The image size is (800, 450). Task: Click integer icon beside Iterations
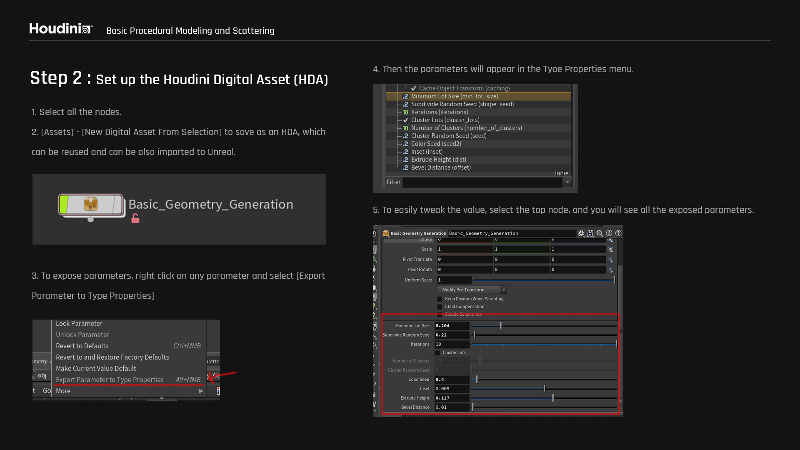point(405,112)
